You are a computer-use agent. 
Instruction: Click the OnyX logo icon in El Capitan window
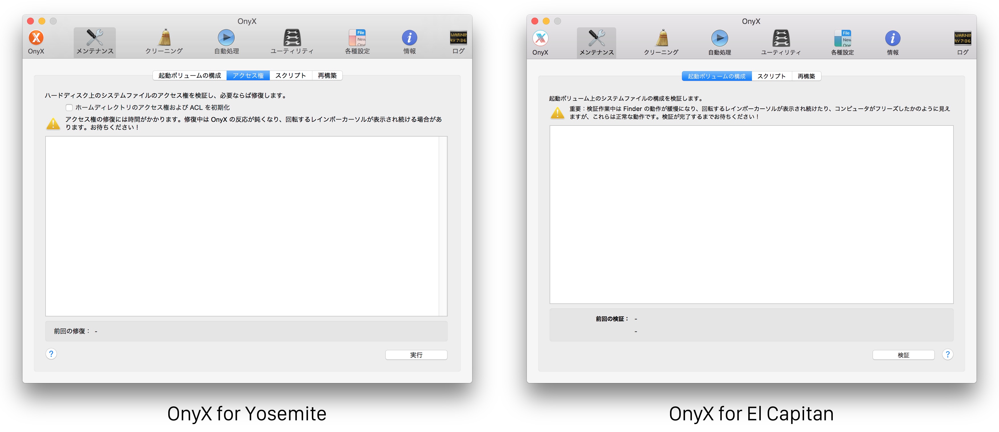pos(540,38)
